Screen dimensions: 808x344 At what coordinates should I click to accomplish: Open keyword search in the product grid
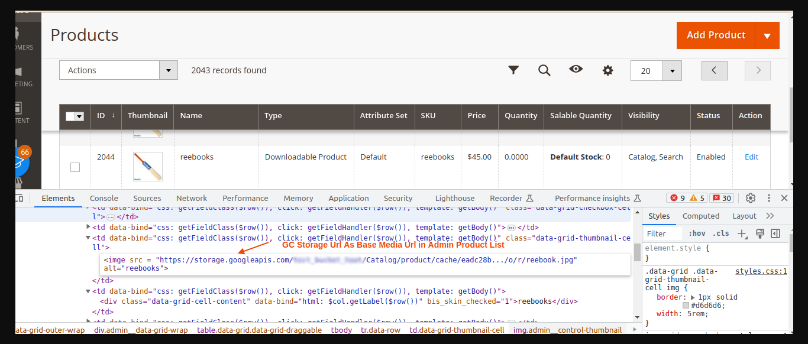[544, 70]
